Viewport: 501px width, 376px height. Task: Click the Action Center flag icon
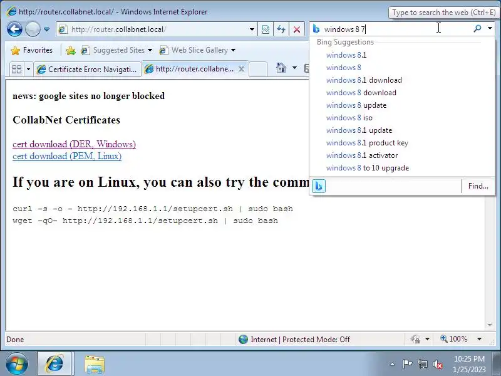pos(407,364)
